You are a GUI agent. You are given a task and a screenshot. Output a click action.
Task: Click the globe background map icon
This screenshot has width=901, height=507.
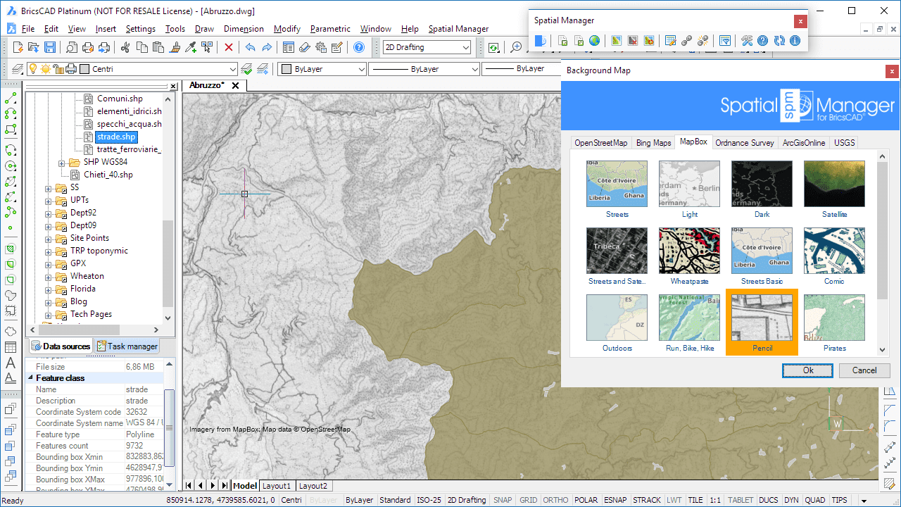tap(594, 41)
